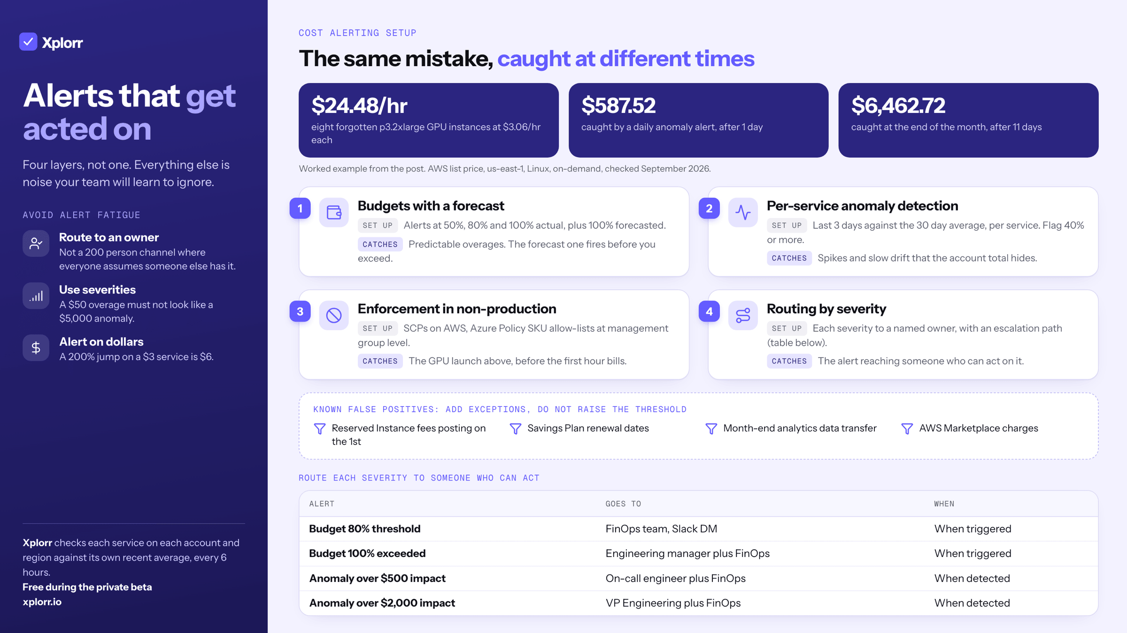Screen dimensions: 1127x633
Task: Click the VP Engineering plus FinOps cell
Action: tap(673, 603)
